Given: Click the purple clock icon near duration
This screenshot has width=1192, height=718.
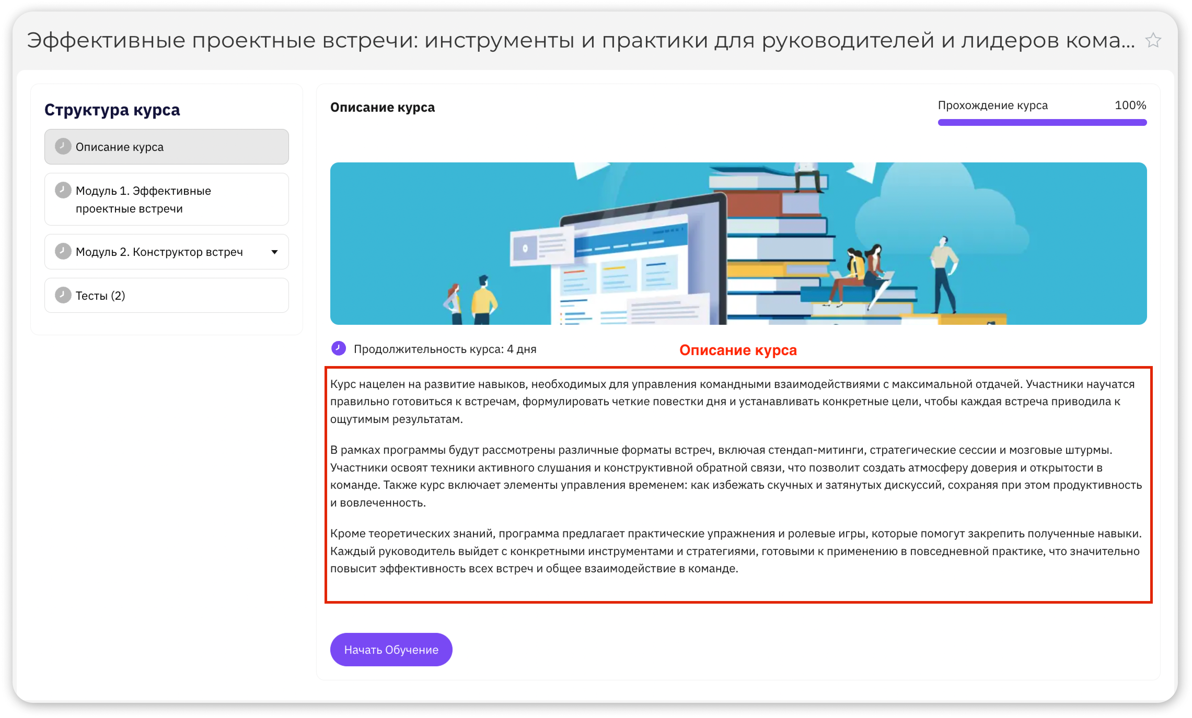Looking at the screenshot, I should coord(339,348).
